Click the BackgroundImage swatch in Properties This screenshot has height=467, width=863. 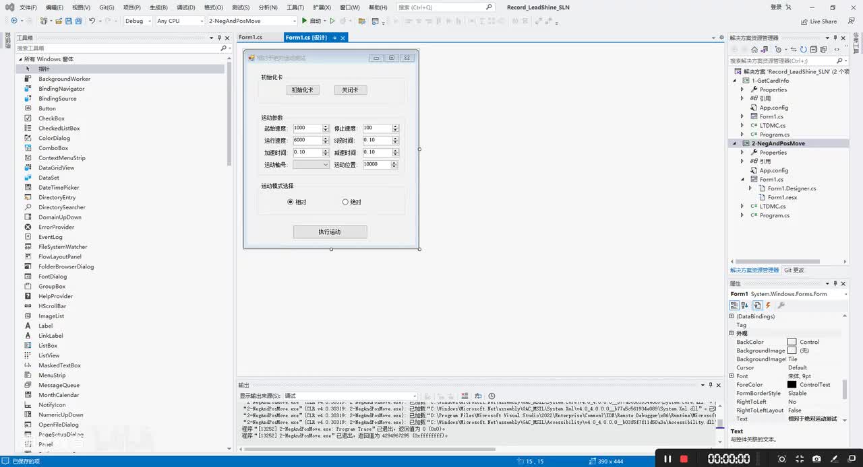coord(792,351)
